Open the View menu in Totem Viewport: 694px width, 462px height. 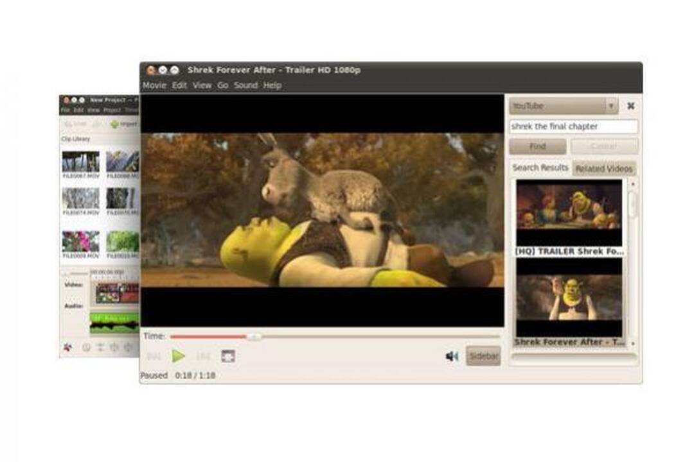pyautogui.click(x=202, y=85)
